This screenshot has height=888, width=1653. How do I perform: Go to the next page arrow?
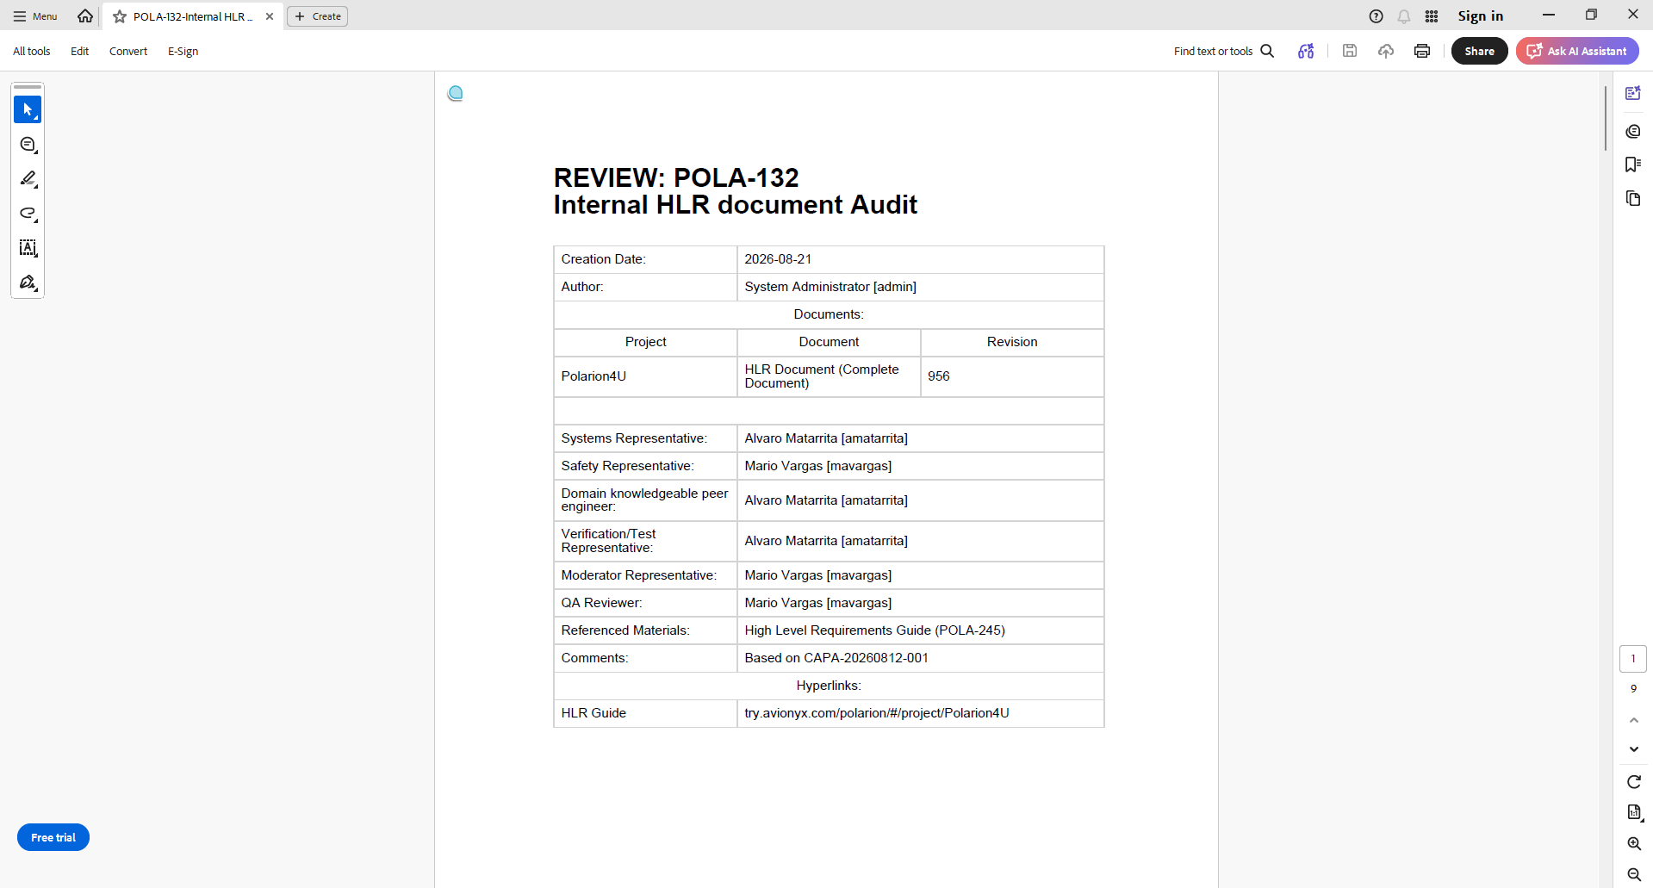[x=1634, y=749]
